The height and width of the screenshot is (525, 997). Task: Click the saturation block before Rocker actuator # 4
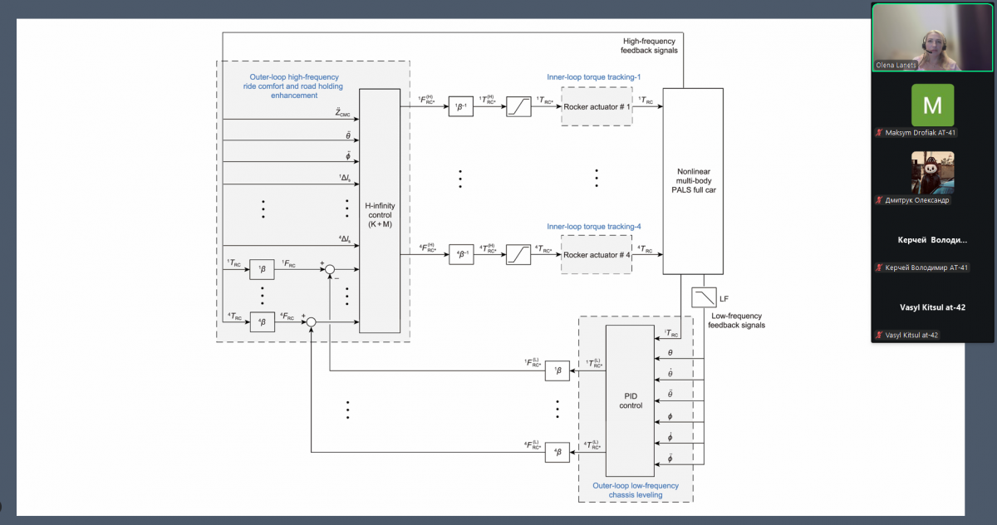[x=519, y=255]
